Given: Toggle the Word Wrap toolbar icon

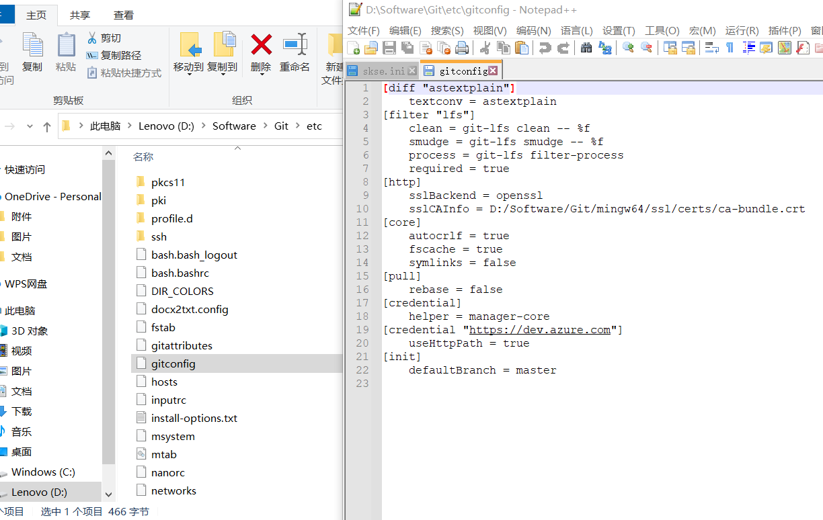Looking at the screenshot, I should [x=711, y=48].
